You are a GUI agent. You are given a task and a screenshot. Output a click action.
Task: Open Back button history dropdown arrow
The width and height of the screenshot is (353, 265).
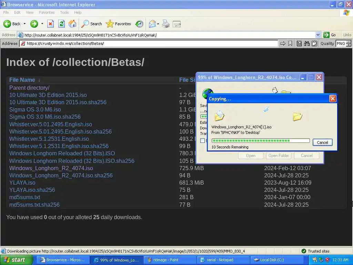click(x=24, y=24)
